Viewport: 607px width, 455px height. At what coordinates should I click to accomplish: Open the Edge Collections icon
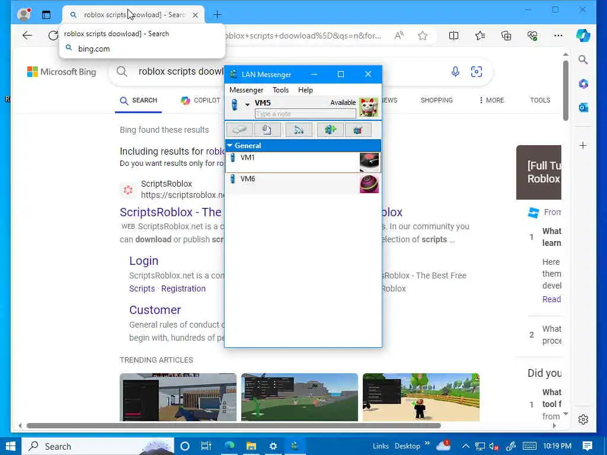pyautogui.click(x=506, y=36)
